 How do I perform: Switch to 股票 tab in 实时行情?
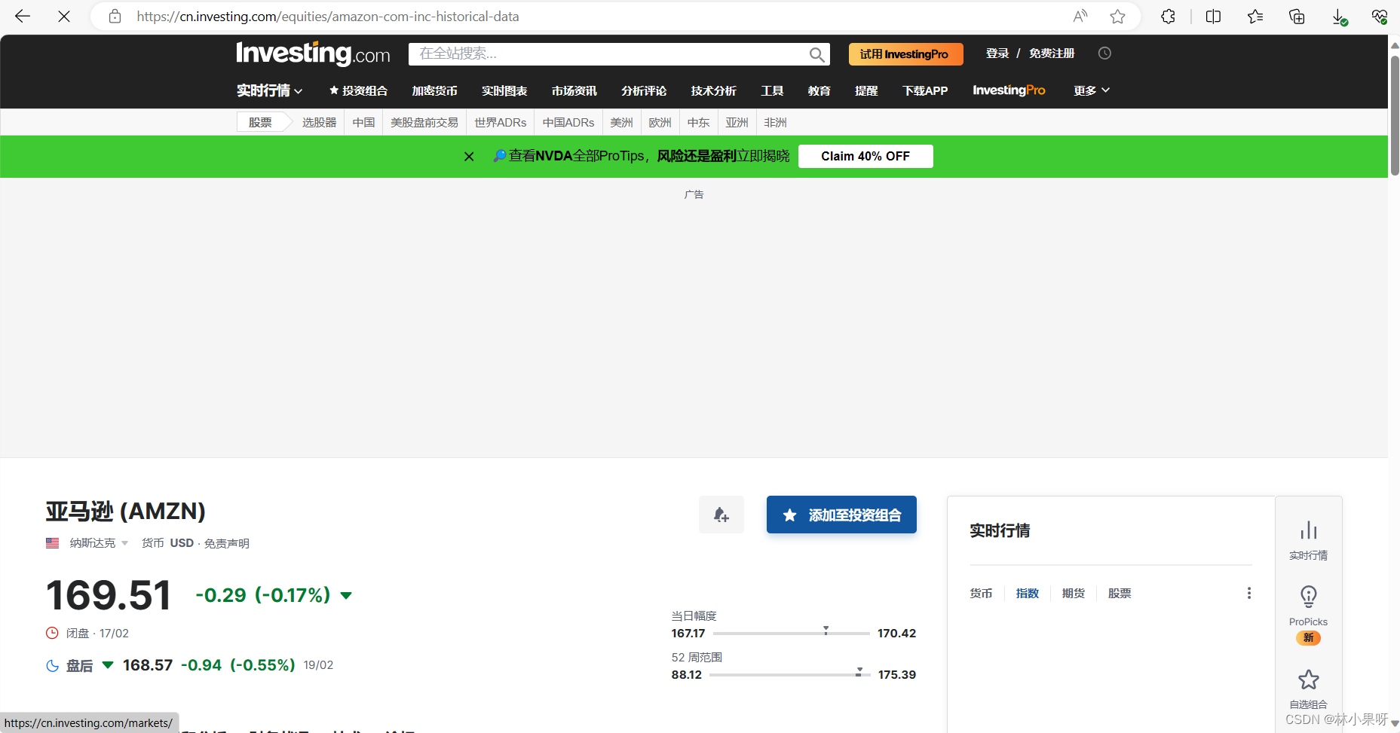1120,593
